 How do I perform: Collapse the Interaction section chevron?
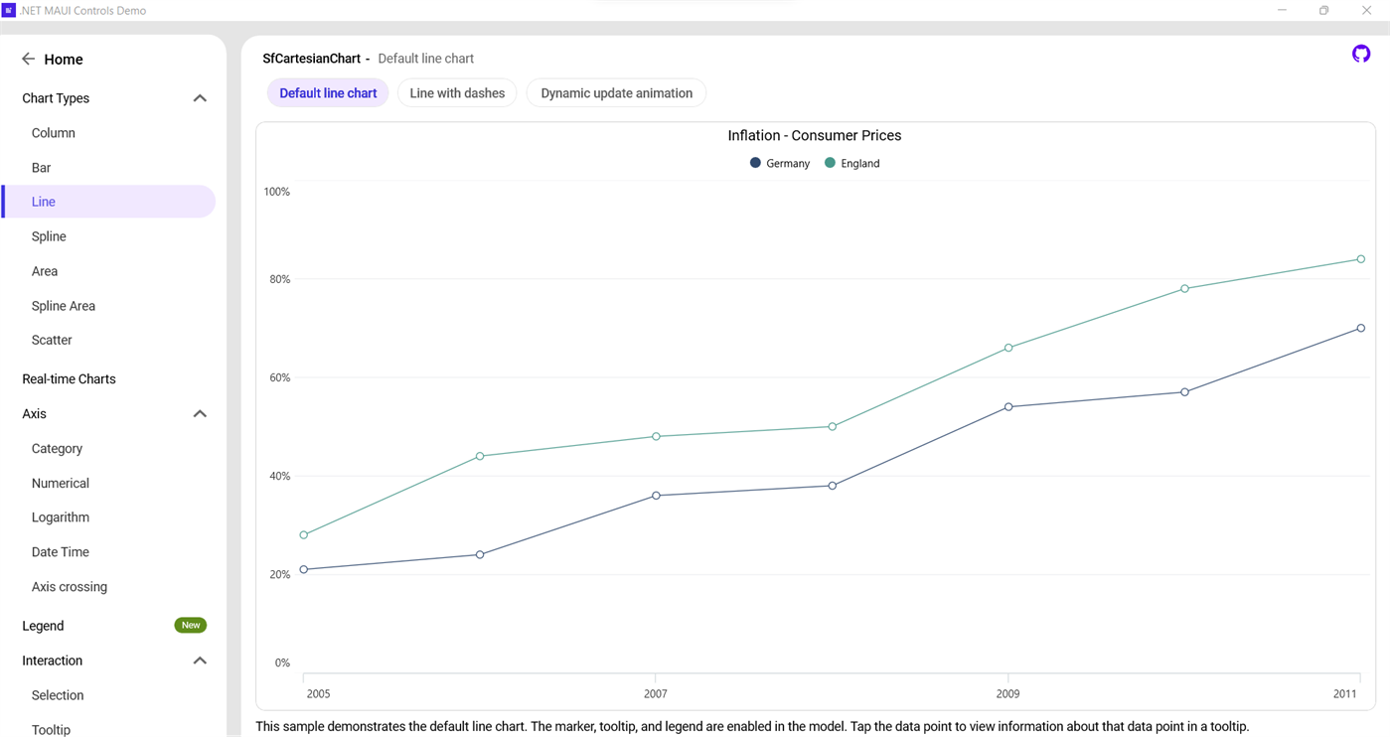coord(200,661)
